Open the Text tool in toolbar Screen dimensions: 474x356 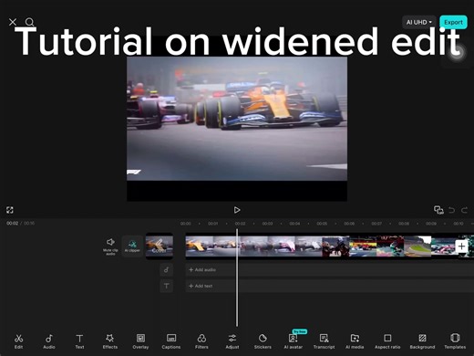point(79,341)
